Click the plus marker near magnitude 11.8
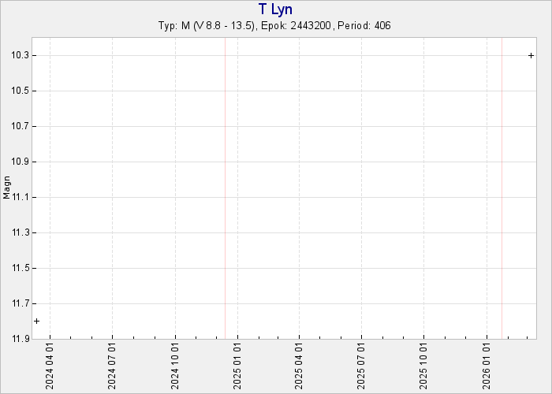The image size is (552, 394). pyautogui.click(x=36, y=321)
